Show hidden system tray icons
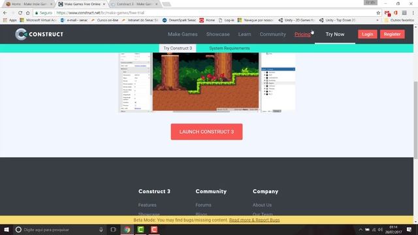 point(361,230)
